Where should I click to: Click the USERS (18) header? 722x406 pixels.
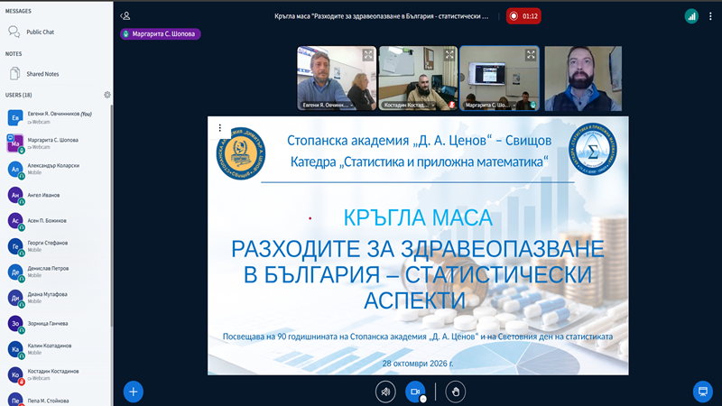pos(18,95)
